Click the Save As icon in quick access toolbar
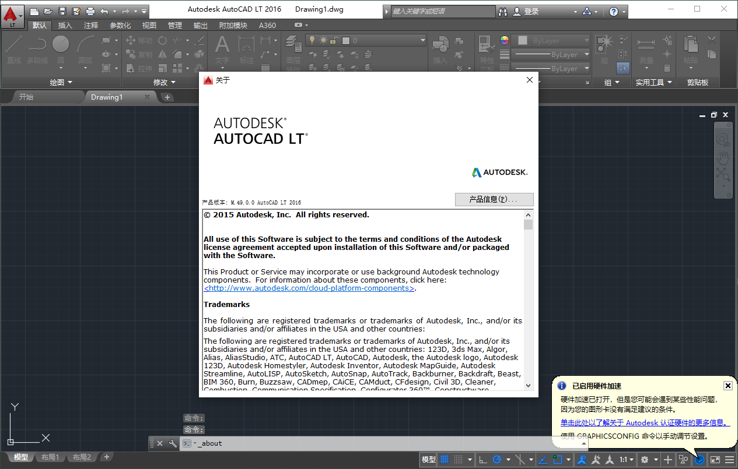Image resolution: width=738 pixels, height=469 pixels. click(76, 11)
